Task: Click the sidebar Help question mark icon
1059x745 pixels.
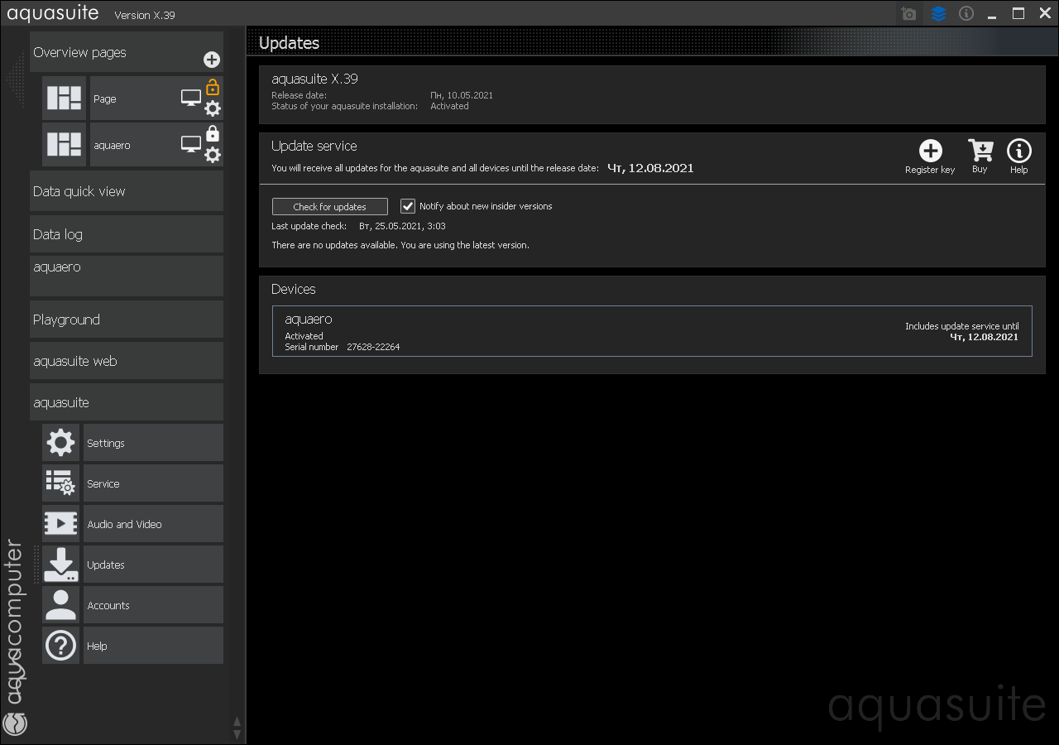Action: (x=61, y=646)
